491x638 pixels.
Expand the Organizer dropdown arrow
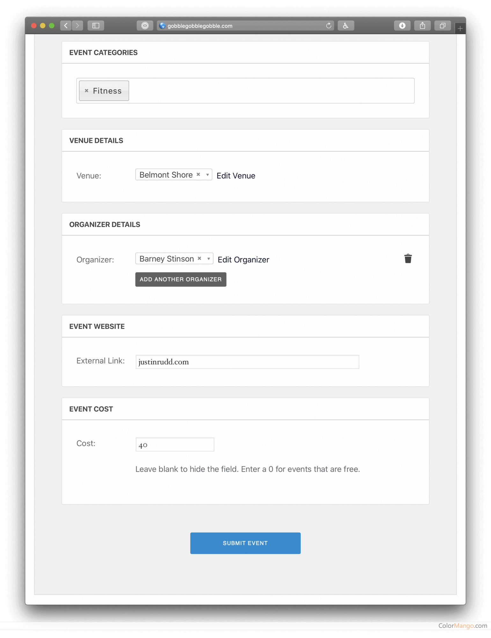pos(209,259)
